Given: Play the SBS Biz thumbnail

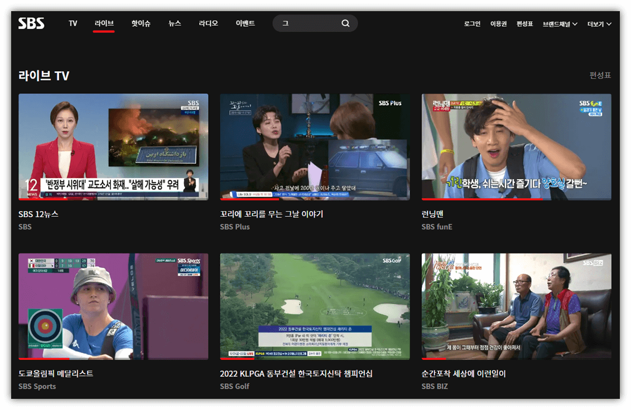Looking at the screenshot, I should coord(516,306).
